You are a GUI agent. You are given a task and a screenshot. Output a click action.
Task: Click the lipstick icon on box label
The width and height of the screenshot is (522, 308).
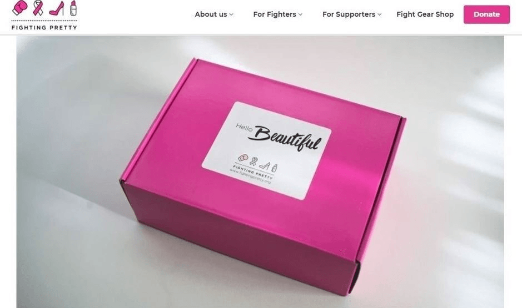click(275, 168)
